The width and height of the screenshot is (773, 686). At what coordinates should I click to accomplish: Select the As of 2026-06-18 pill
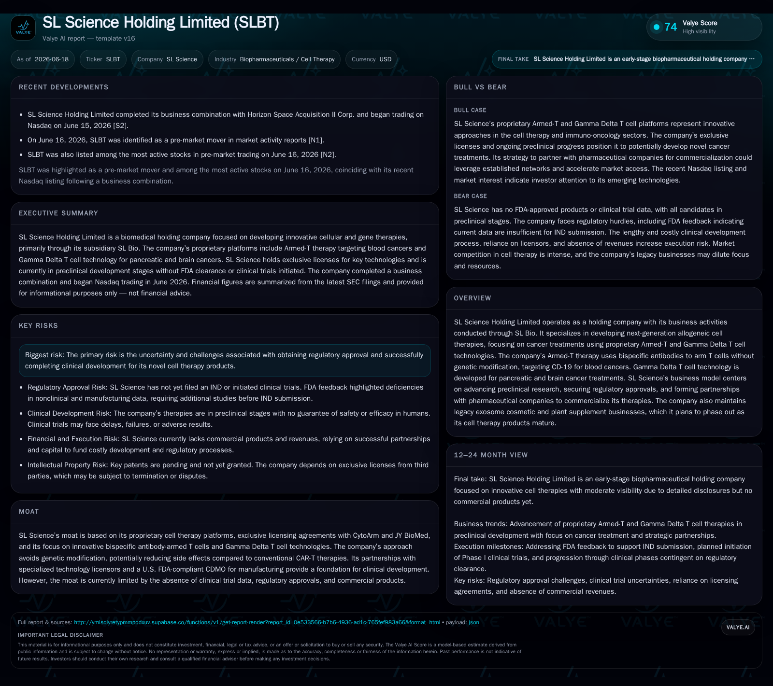coord(43,59)
